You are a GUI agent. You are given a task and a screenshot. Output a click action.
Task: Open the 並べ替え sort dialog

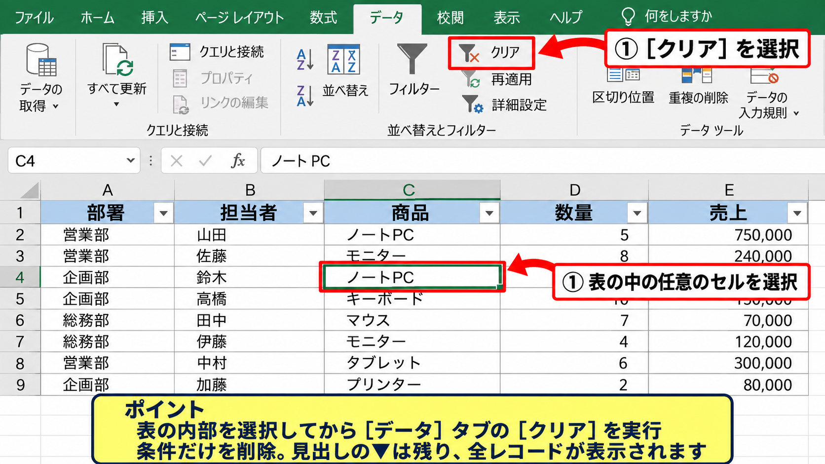pyautogui.click(x=345, y=70)
